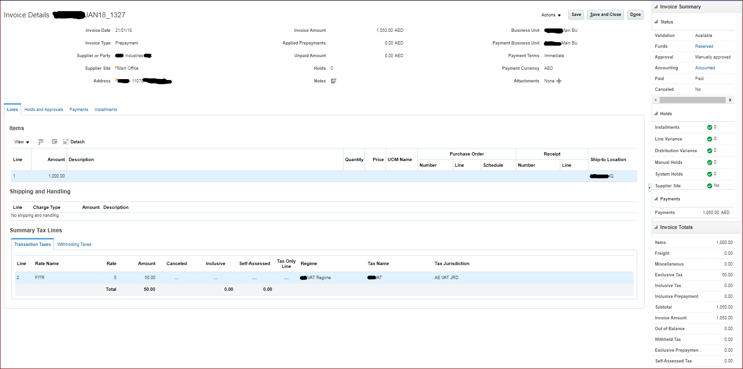Collapse the Payments section in summary
Viewport: 743px width, 369px height.
coord(656,199)
